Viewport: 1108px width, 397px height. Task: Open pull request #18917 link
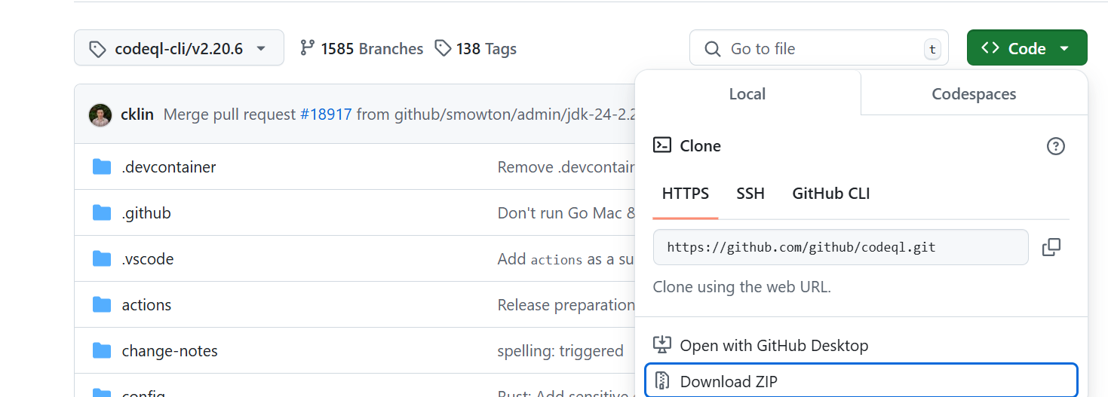click(326, 115)
